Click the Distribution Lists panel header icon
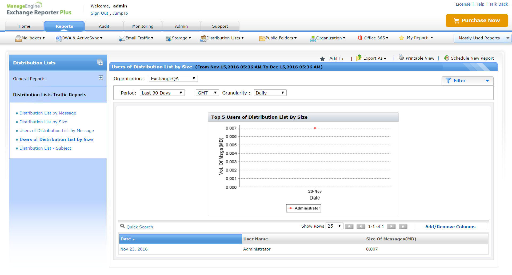 100,63
